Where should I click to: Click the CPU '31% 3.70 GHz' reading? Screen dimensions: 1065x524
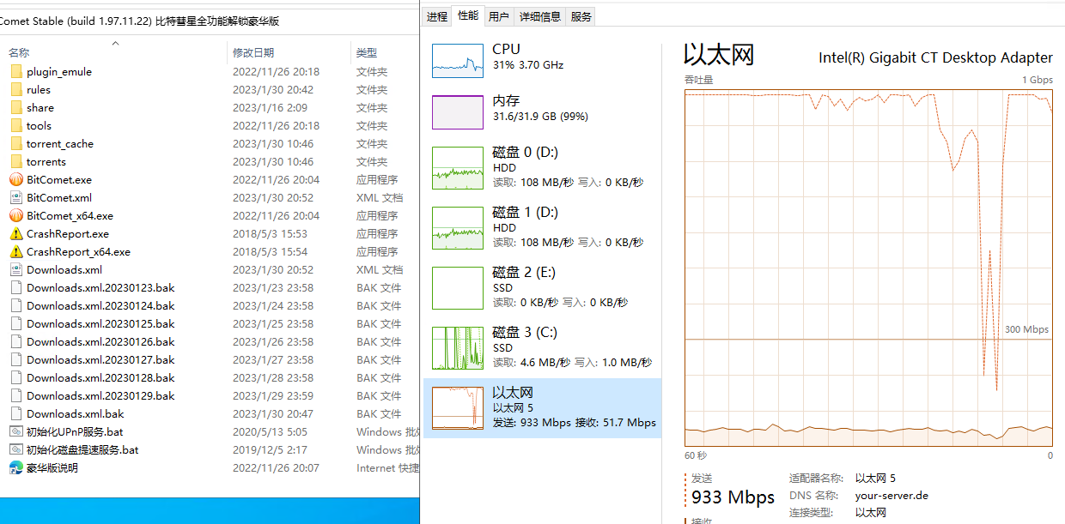[528, 65]
